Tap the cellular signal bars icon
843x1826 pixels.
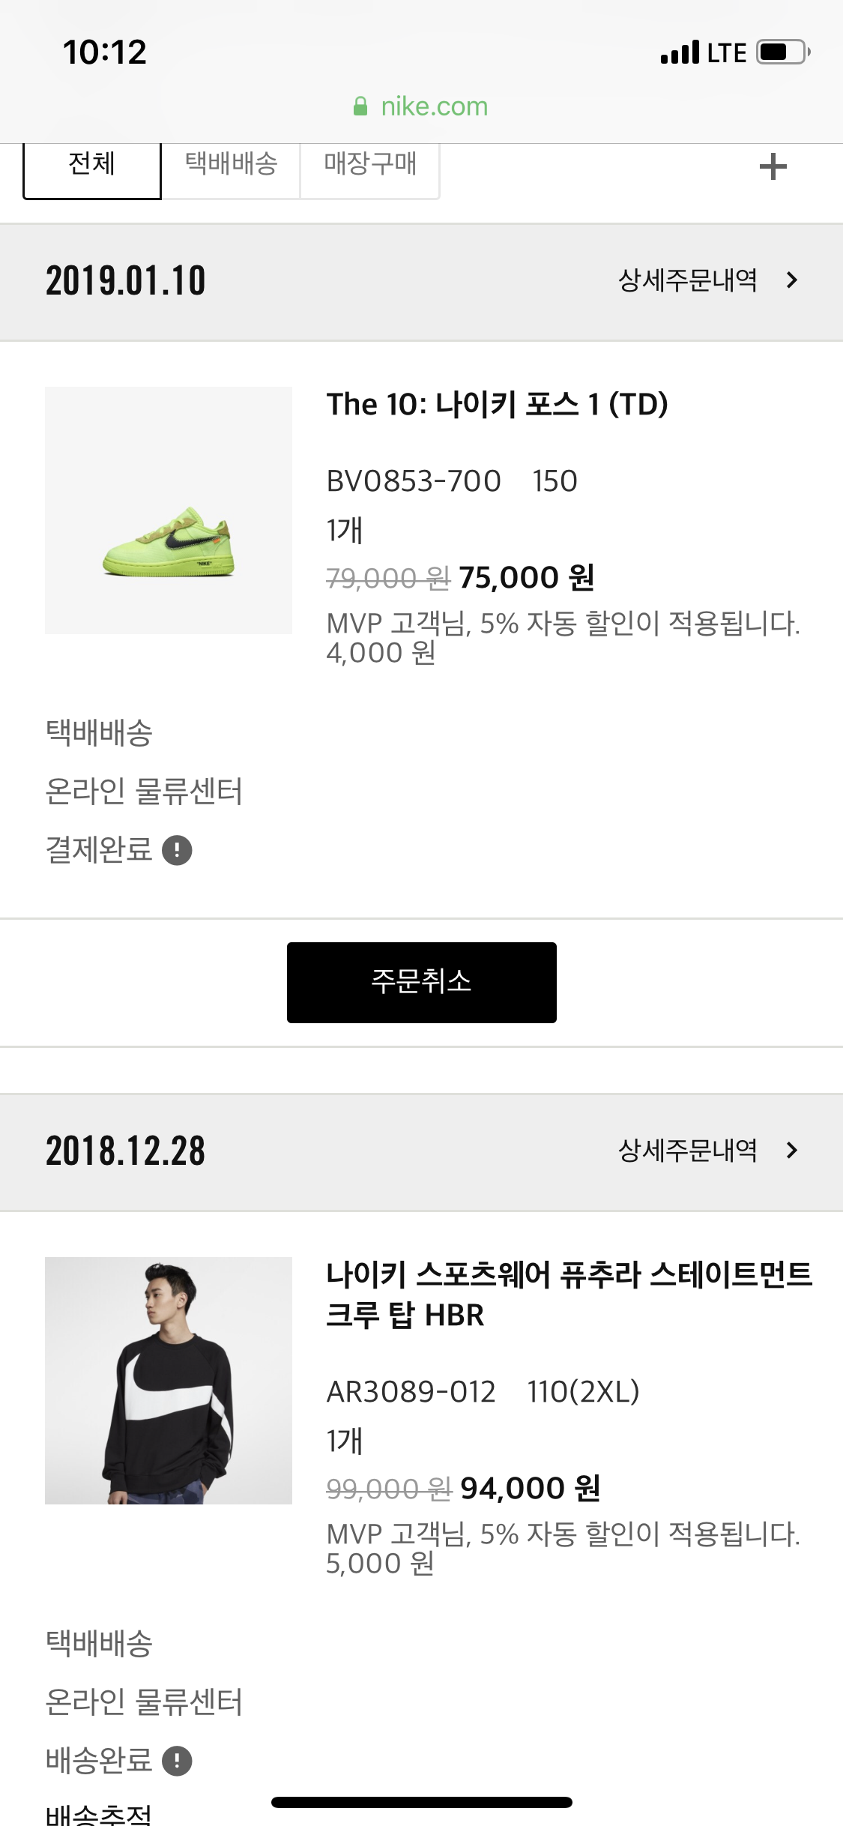(680, 52)
